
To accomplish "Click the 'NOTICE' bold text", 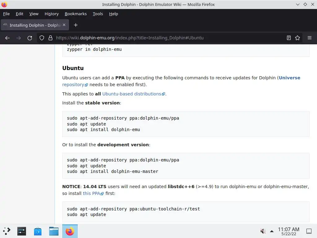I will click(71, 187).
